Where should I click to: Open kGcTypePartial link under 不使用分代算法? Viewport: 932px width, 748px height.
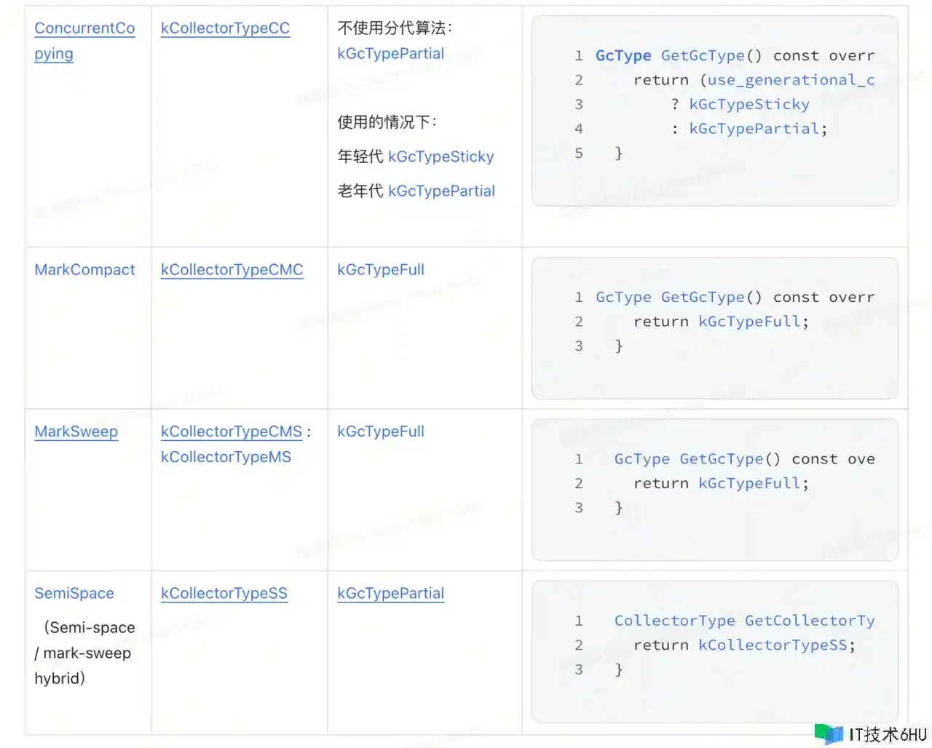pyautogui.click(x=390, y=54)
